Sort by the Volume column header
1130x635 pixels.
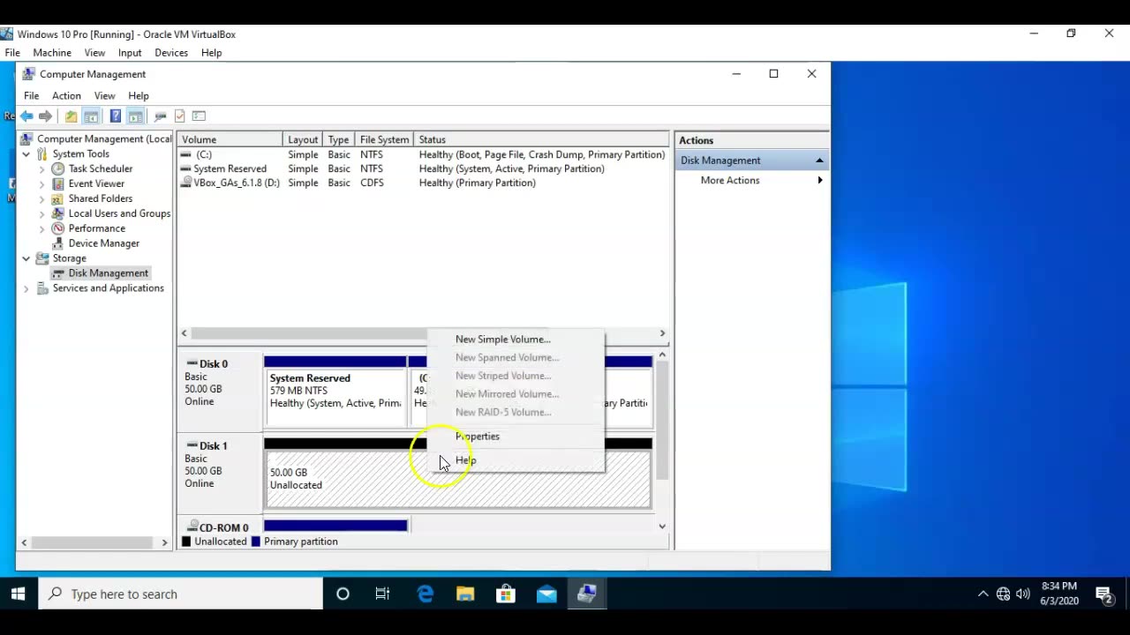point(230,139)
